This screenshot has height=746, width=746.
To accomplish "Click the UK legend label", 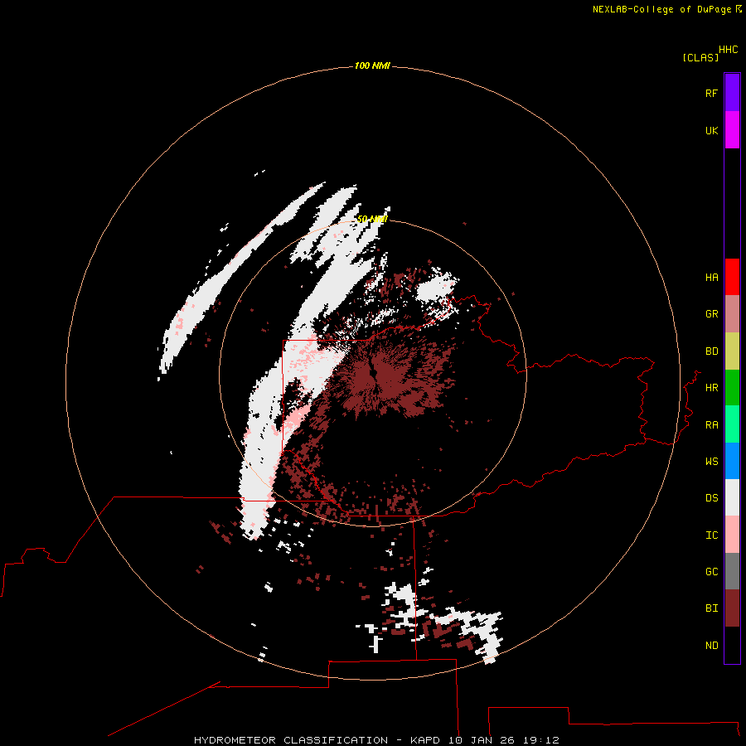I will pyautogui.click(x=711, y=130).
